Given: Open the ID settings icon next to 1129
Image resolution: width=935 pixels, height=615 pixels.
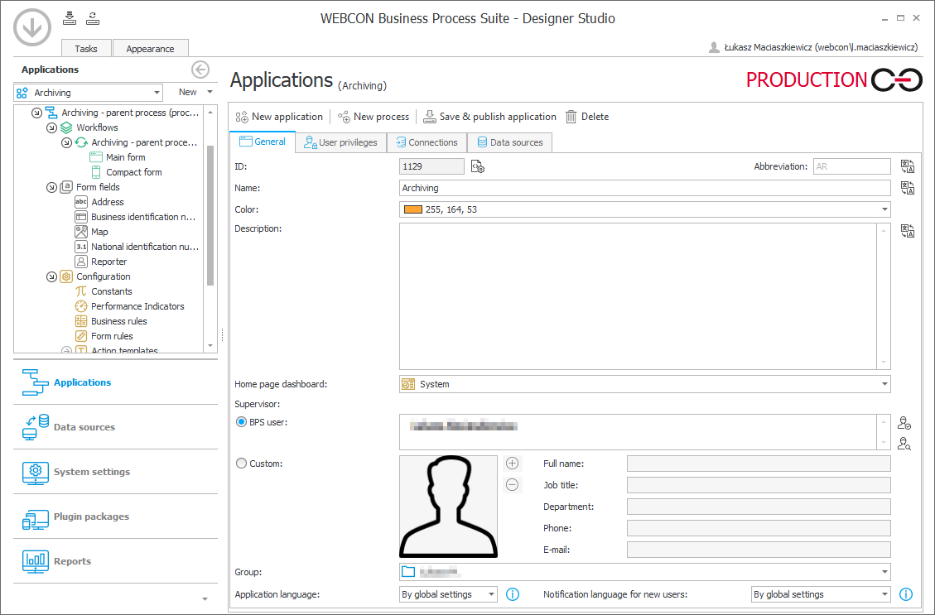Looking at the screenshot, I should pos(478,167).
